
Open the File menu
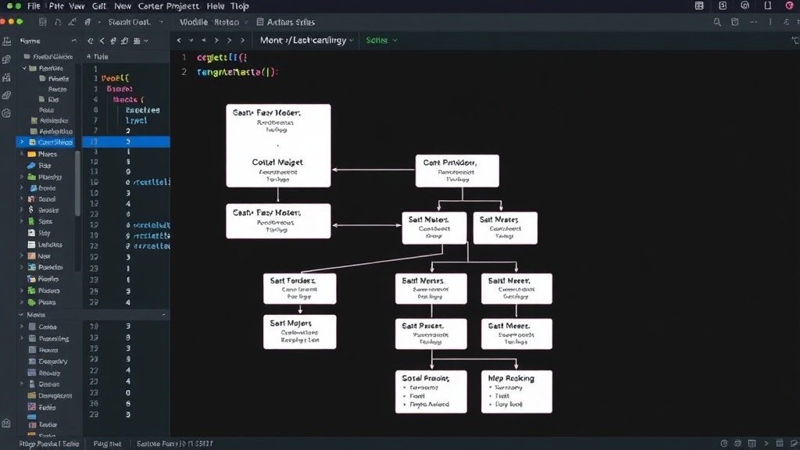34,6
